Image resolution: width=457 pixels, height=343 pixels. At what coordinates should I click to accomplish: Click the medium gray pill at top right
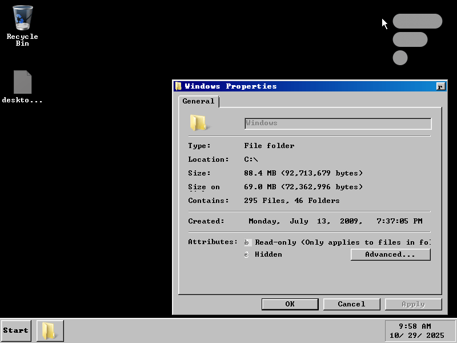410,39
